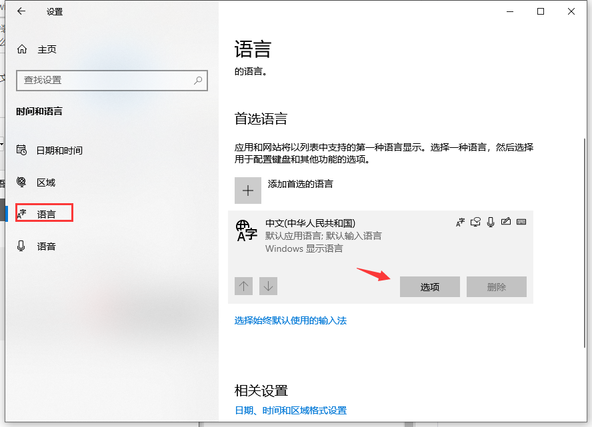This screenshot has height=427, width=592.
Task: Move language down with the down arrow
Action: coord(268,286)
